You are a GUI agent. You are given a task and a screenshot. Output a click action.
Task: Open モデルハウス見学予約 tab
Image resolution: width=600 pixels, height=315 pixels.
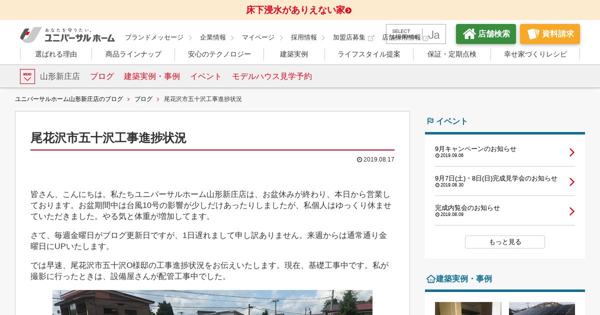tap(272, 76)
